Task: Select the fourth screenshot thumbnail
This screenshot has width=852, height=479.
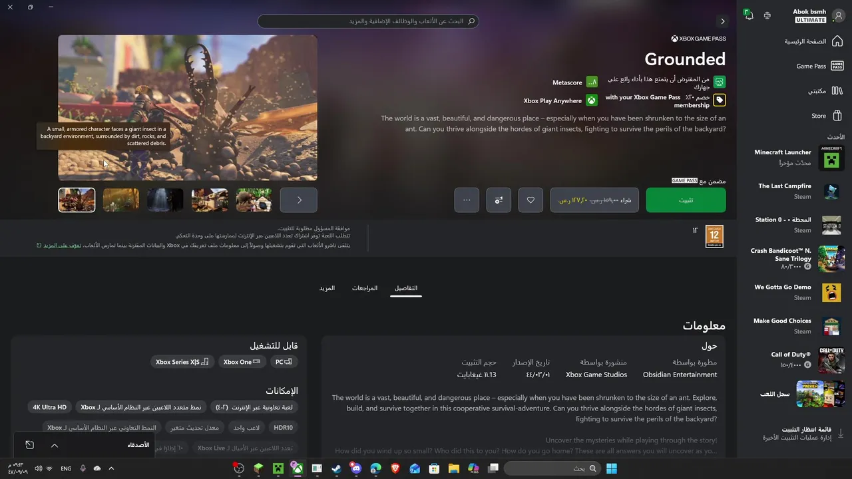Action: (210, 200)
